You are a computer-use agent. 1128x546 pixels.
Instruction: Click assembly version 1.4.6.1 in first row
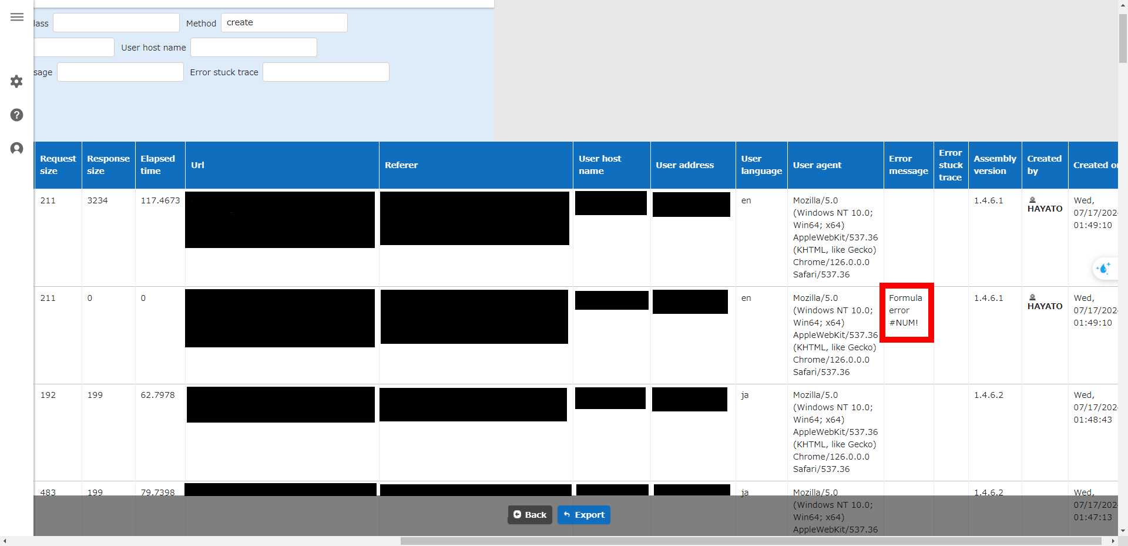click(989, 200)
